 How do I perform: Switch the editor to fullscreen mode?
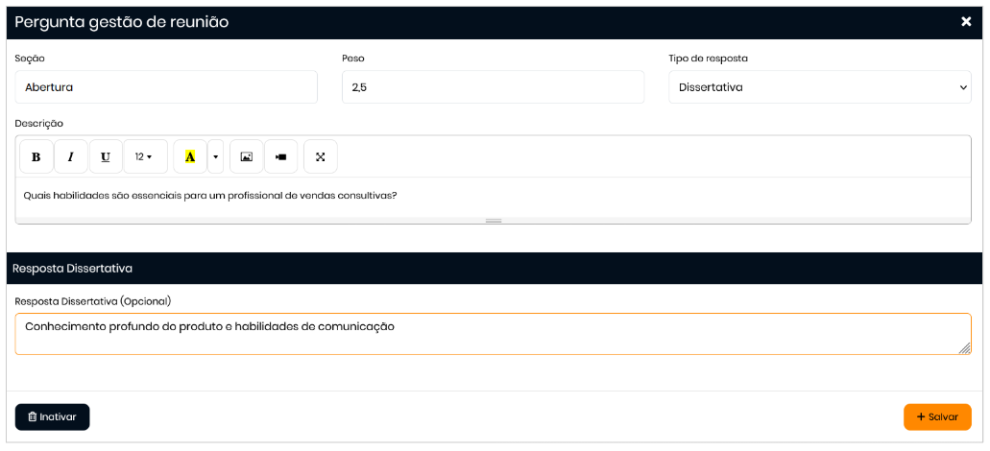point(321,156)
